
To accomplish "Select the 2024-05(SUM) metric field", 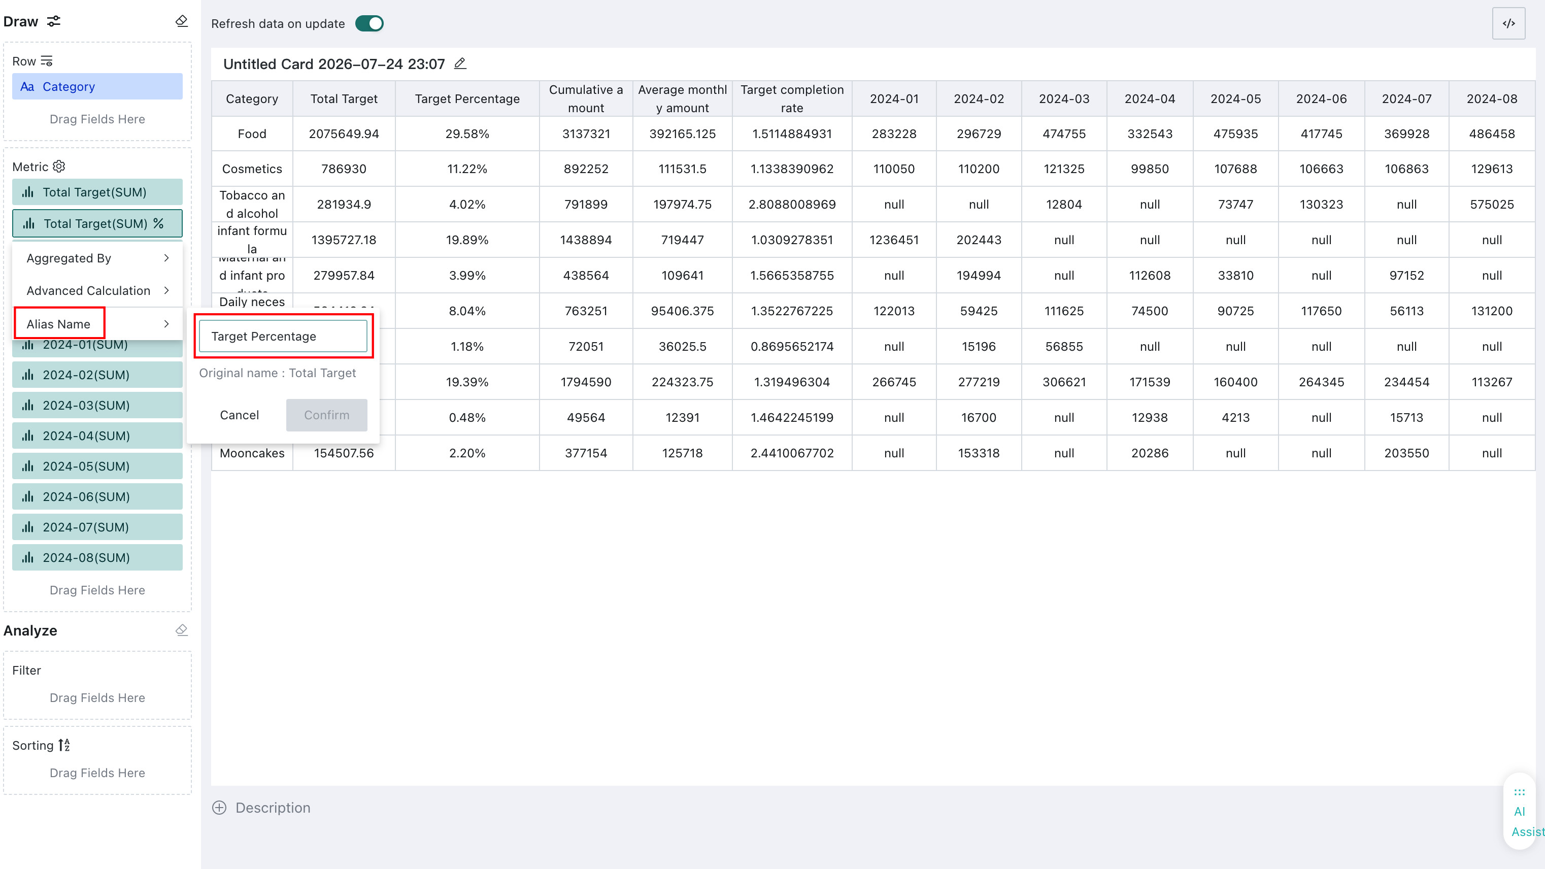I will [x=97, y=466].
